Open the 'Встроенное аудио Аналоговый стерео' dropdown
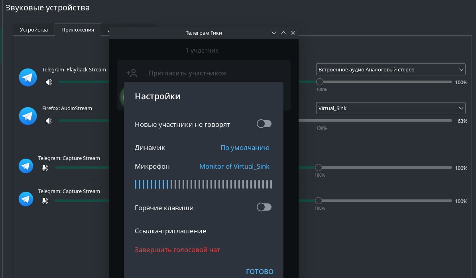The image size is (476, 278). point(391,69)
